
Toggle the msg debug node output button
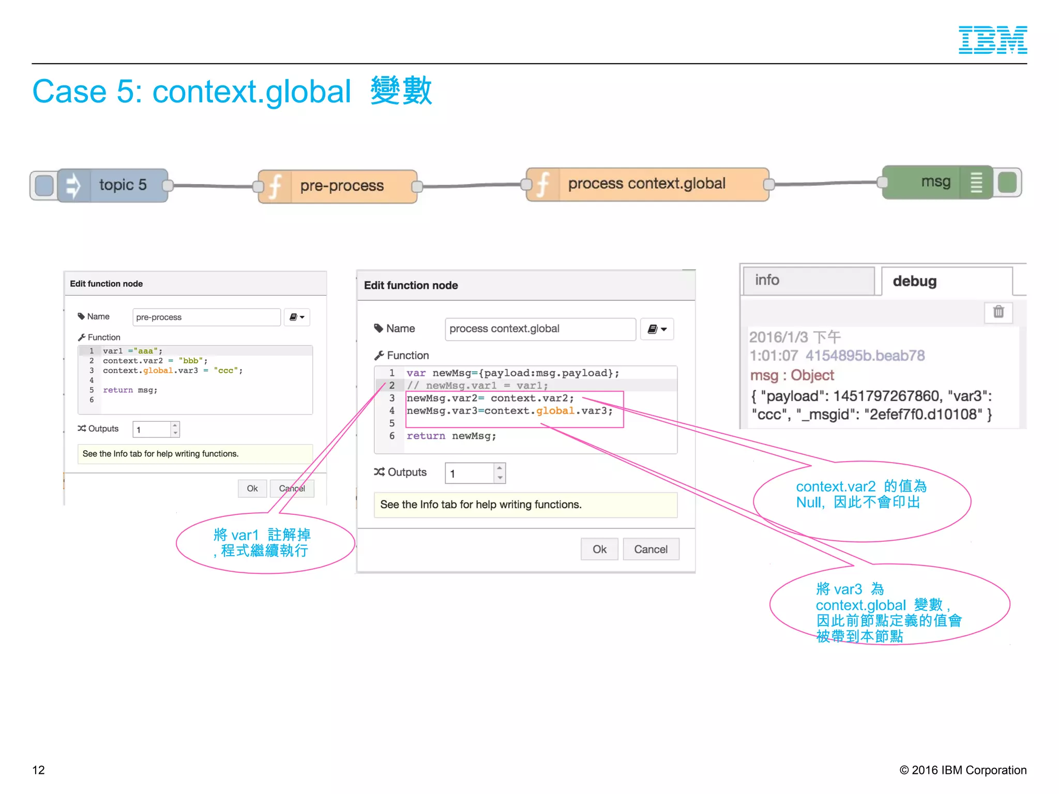(x=1007, y=182)
